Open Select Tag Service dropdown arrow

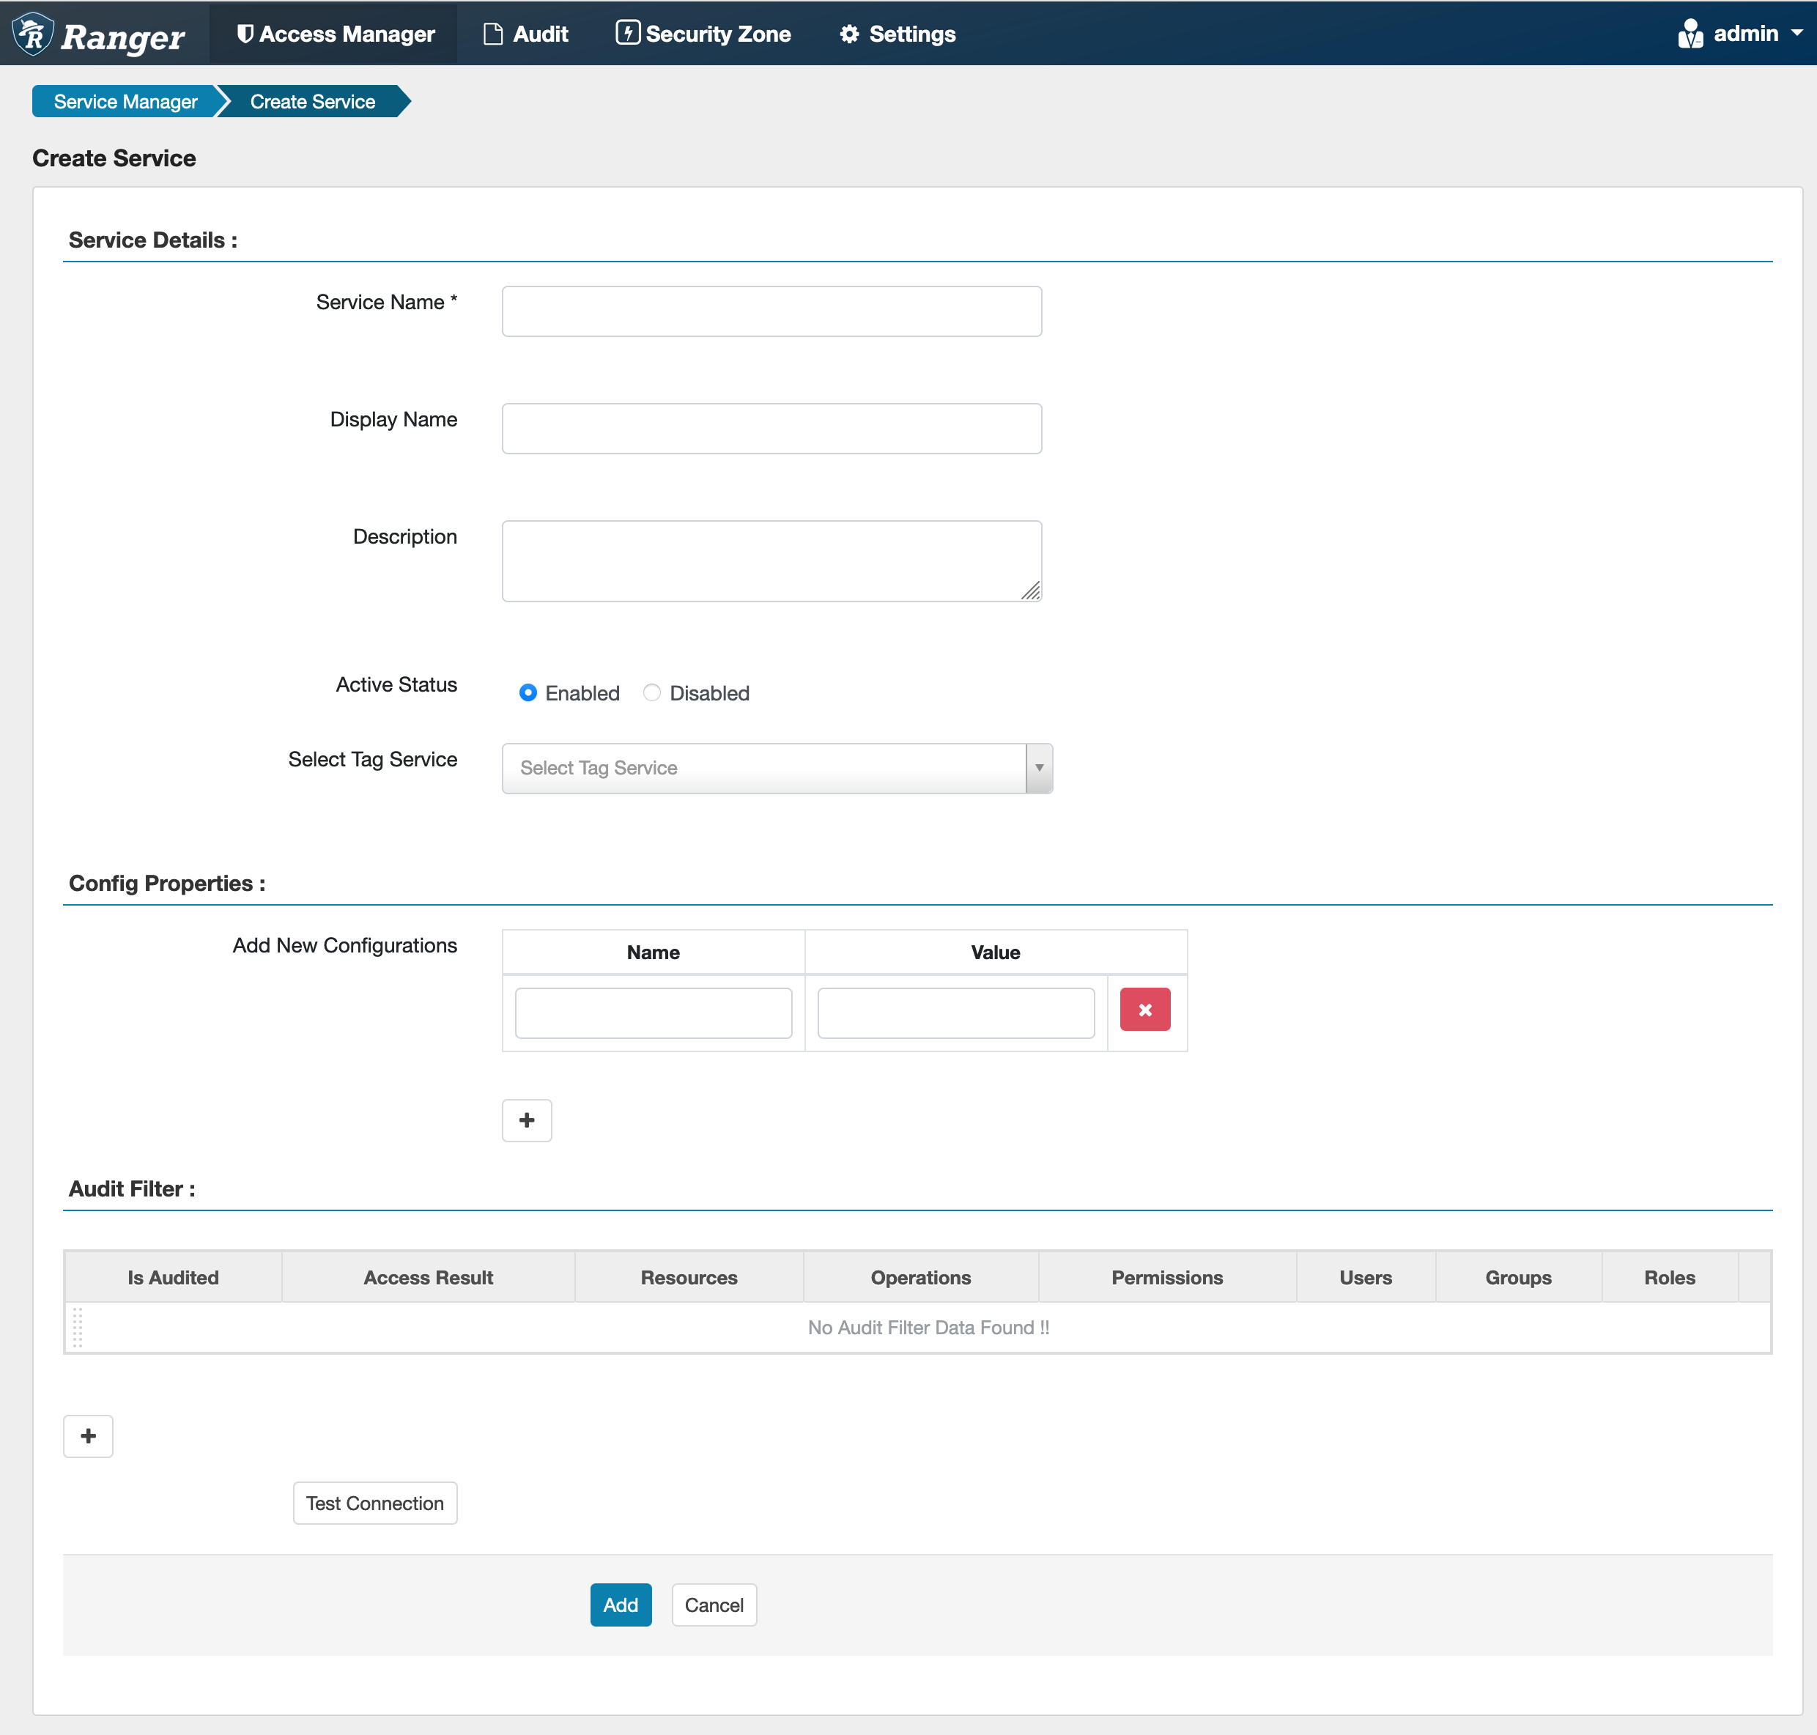1038,768
